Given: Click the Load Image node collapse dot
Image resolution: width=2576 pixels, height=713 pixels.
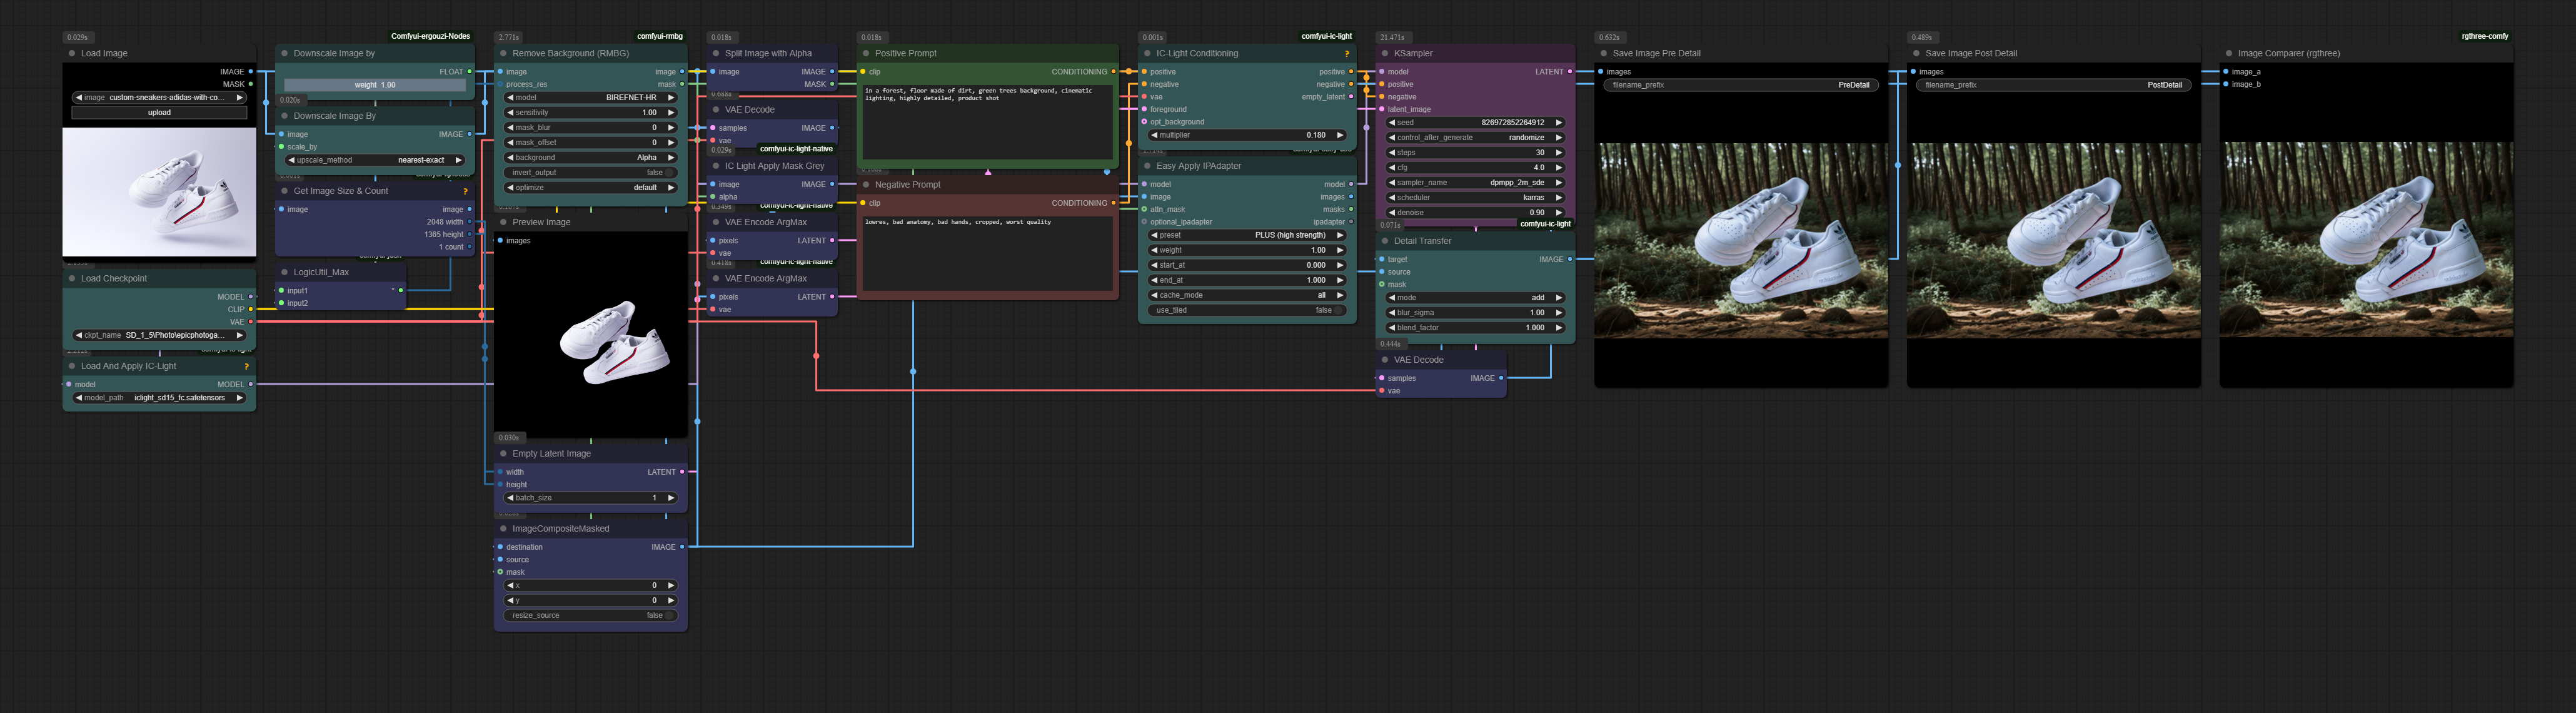Looking at the screenshot, I should pos(72,54).
